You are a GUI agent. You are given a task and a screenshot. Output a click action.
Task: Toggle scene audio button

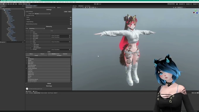88,8
